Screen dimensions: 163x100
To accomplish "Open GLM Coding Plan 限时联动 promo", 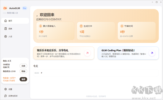I will 128,53.
